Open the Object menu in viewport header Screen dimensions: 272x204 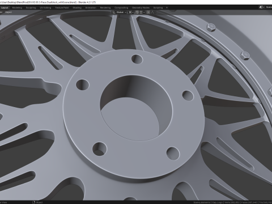click(x=8, y=12)
